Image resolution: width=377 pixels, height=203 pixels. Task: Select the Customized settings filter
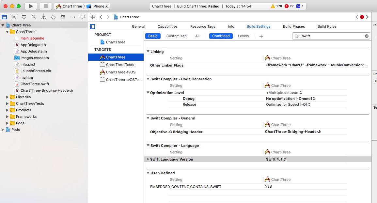(x=176, y=36)
